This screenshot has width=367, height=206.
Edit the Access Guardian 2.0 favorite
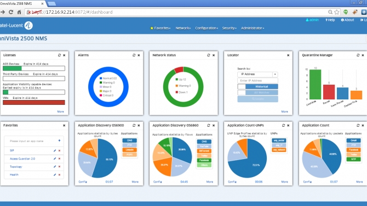[x=55, y=158]
